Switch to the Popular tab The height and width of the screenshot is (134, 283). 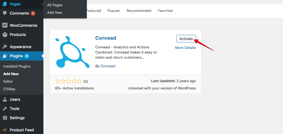114,11
